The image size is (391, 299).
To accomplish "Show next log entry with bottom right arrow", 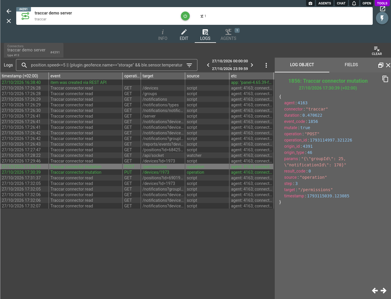I will point(384,291).
